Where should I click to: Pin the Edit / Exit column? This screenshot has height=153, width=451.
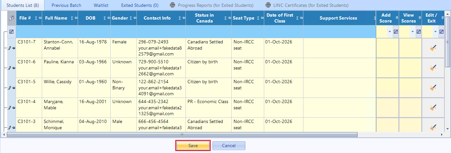pos(442,18)
